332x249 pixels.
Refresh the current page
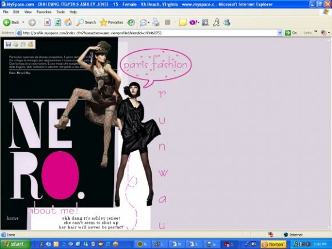point(58,22)
